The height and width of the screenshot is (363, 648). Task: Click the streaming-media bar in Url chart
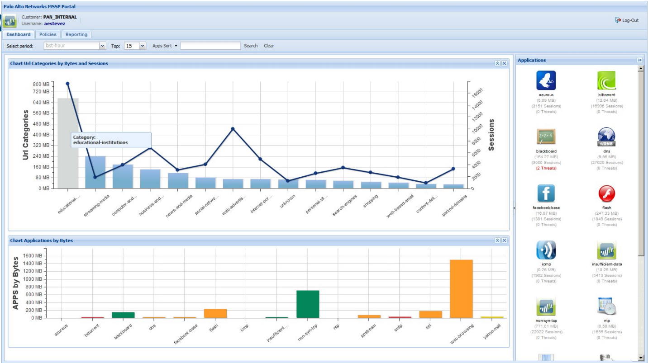coord(95,172)
